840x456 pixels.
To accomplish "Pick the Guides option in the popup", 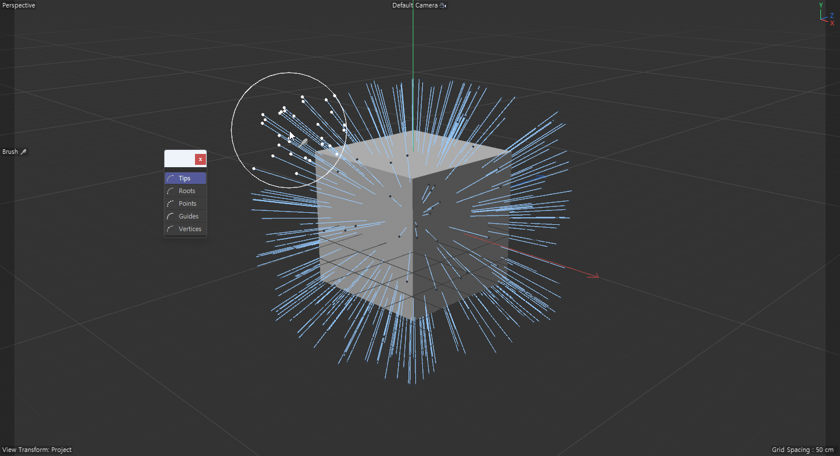I will pos(188,216).
